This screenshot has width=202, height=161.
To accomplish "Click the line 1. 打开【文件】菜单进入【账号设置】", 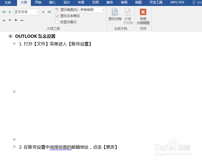I will (x=56, y=44).
